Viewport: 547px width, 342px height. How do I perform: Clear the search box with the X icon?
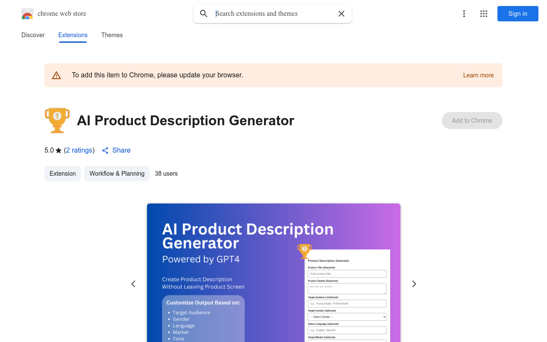point(341,14)
